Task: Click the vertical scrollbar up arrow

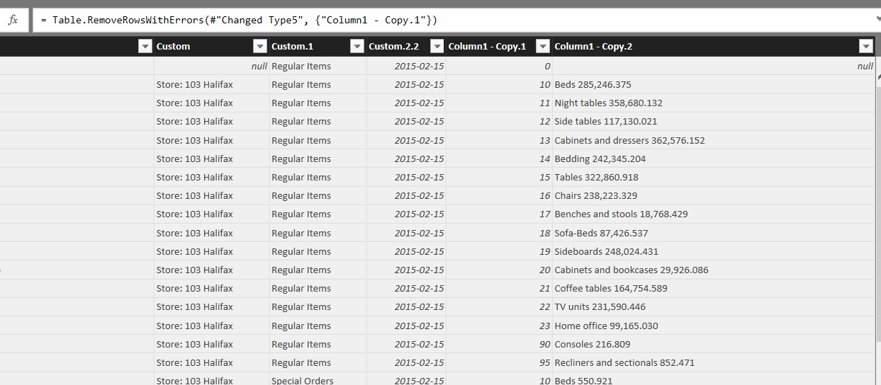Action: coord(877,76)
